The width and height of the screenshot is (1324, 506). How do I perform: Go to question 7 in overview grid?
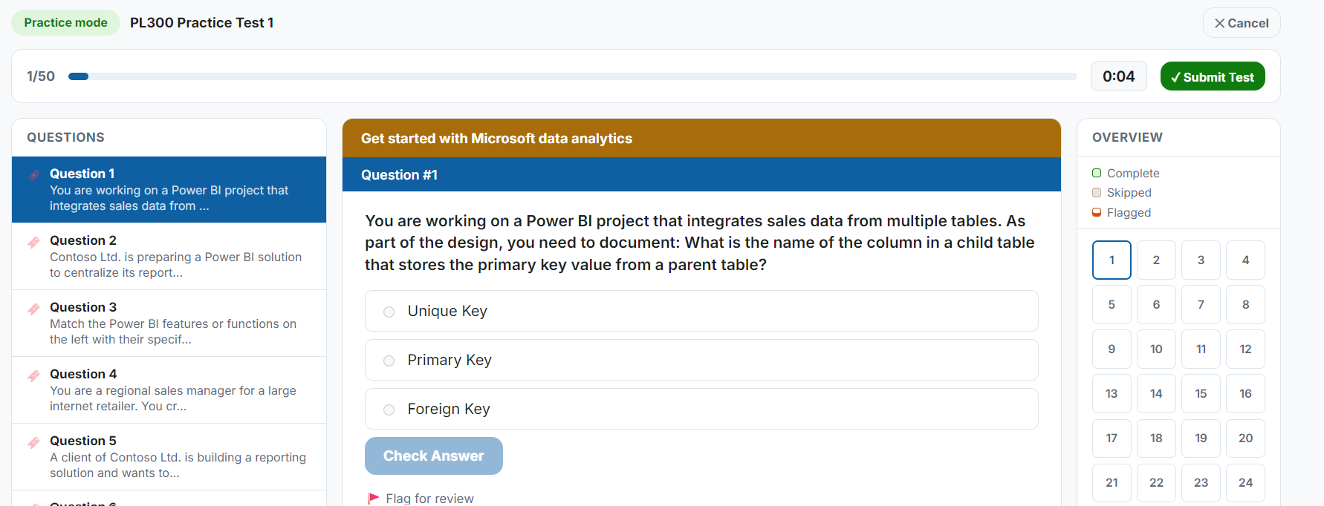tap(1201, 304)
